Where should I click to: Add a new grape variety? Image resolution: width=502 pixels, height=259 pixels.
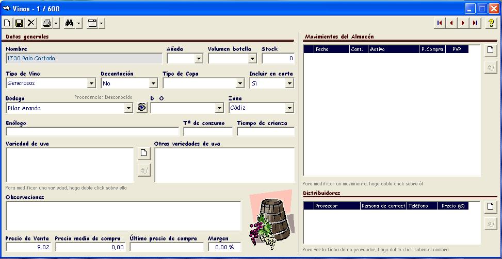tap(144, 153)
